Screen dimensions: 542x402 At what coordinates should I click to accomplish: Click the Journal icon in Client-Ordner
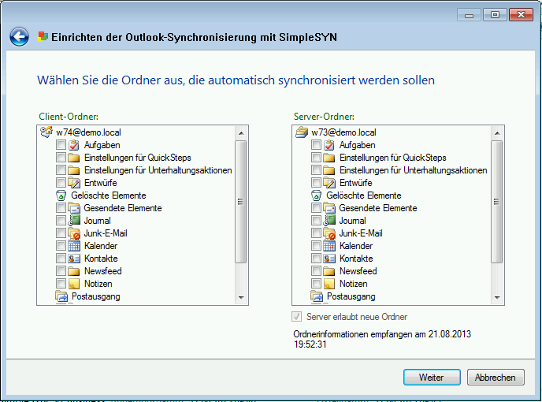(74, 221)
